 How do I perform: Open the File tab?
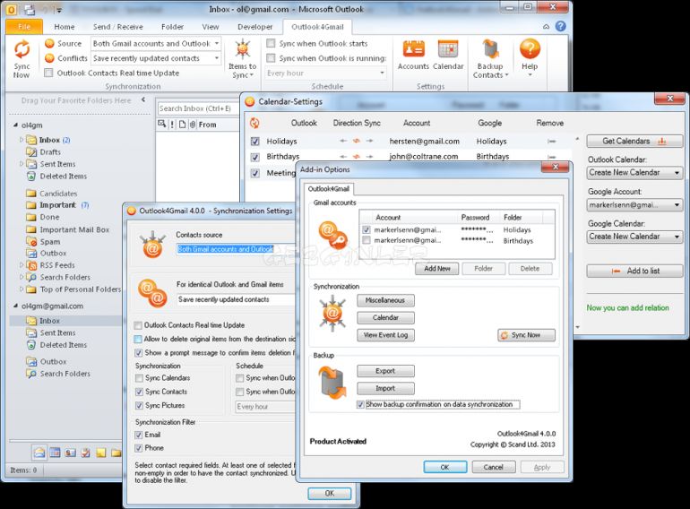[x=24, y=27]
